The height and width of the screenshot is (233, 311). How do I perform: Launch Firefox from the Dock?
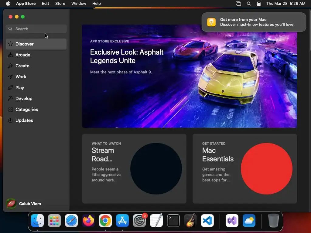(88, 221)
